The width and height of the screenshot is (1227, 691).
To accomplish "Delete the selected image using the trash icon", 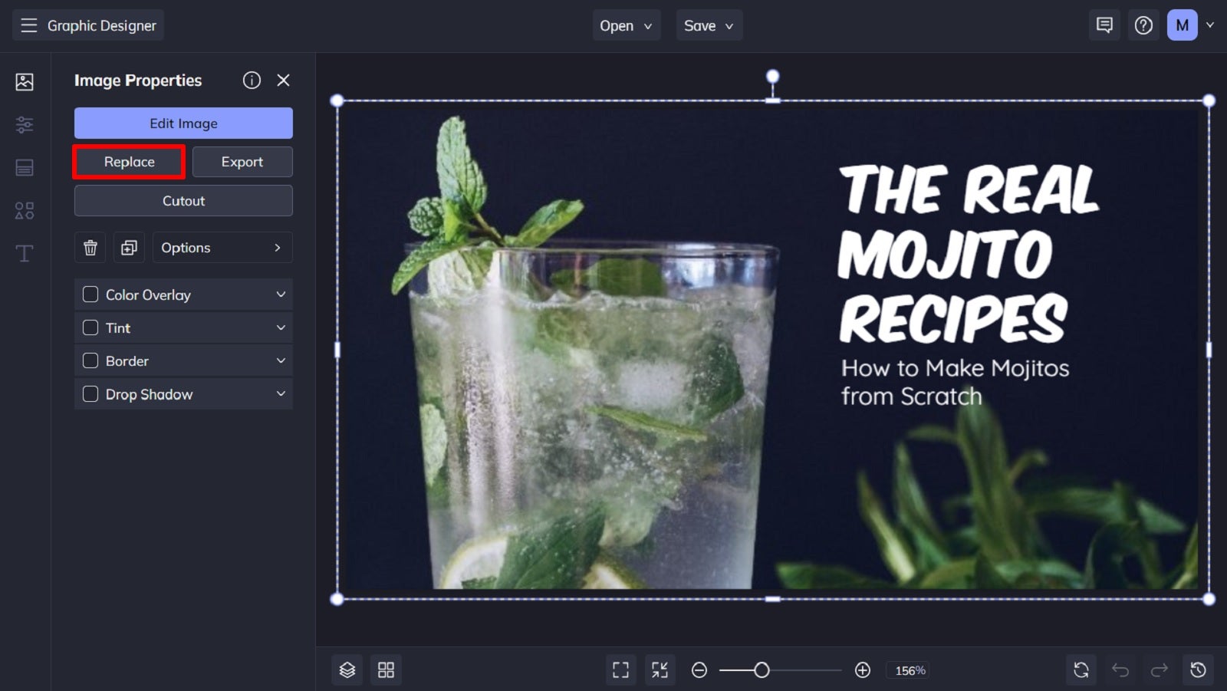I will click(x=90, y=247).
